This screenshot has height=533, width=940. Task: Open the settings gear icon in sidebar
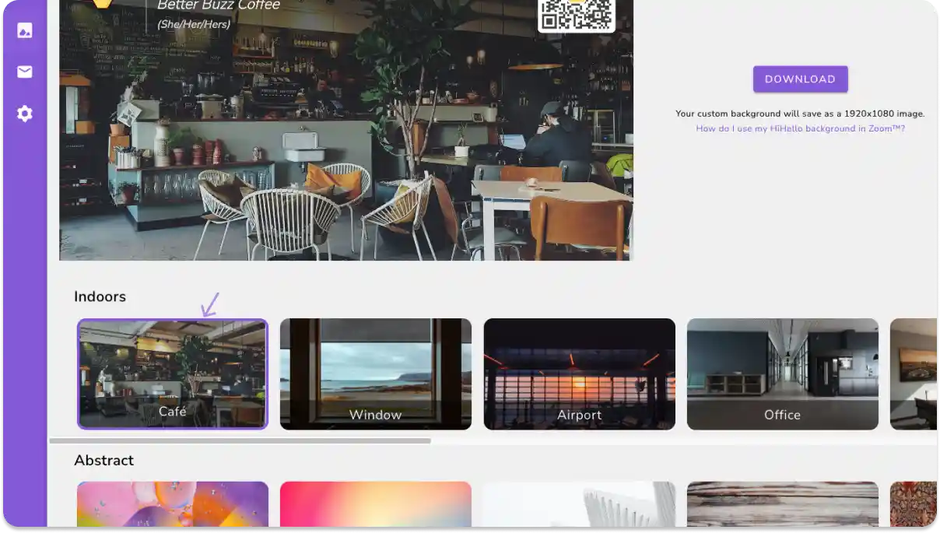(25, 114)
